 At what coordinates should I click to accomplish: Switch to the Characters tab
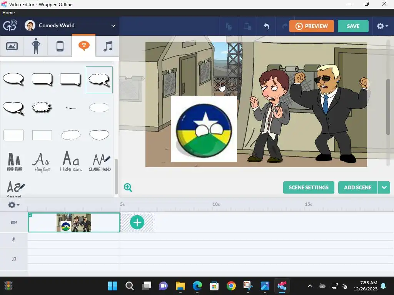(36, 46)
